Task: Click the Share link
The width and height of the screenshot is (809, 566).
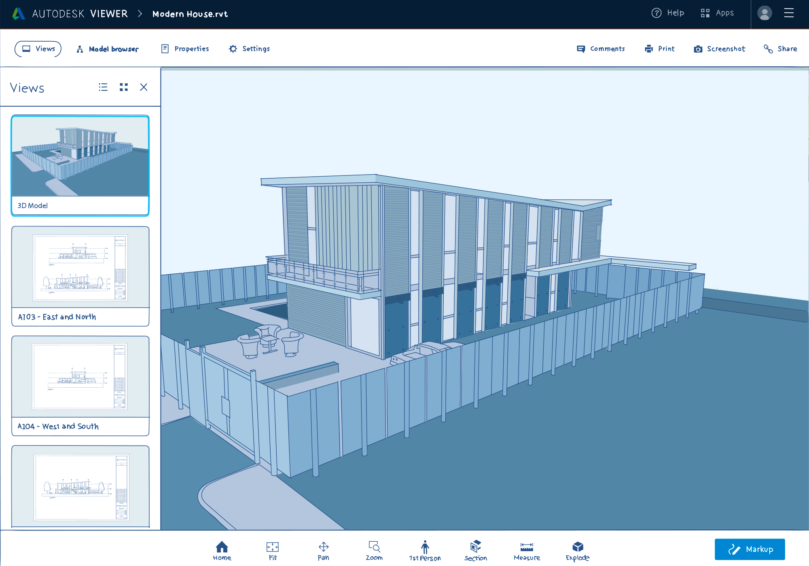Action: [780, 49]
